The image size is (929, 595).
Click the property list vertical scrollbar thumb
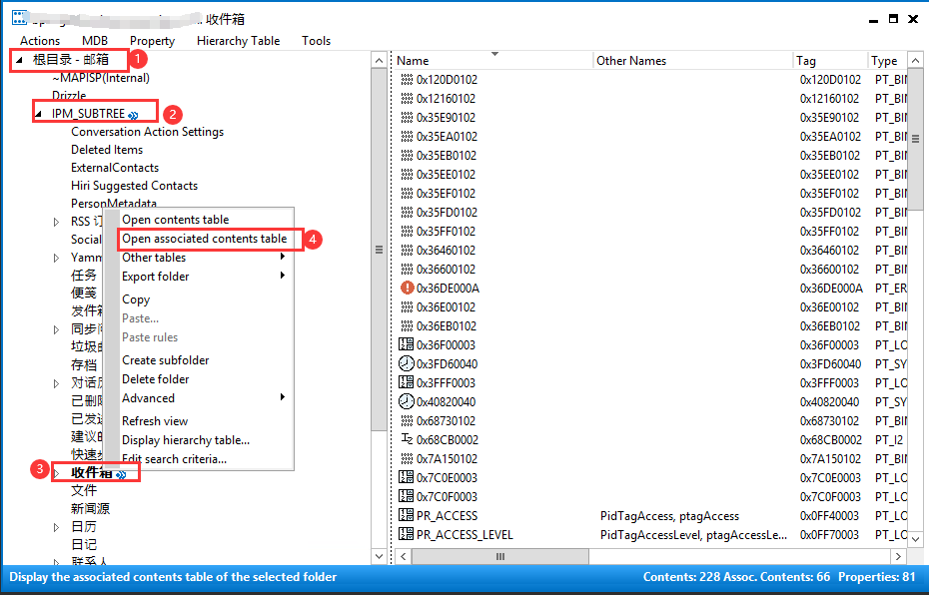click(915, 140)
